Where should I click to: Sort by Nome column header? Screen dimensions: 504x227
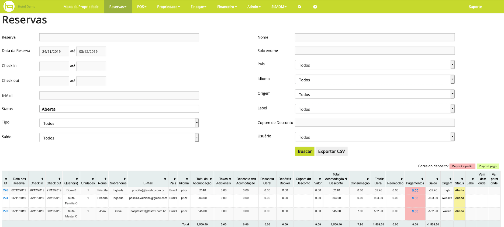(102, 179)
